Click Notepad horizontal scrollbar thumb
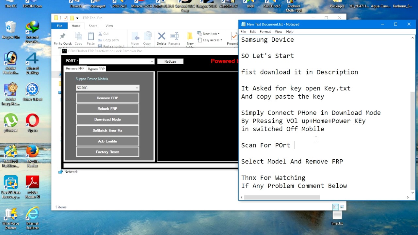 coord(282,197)
